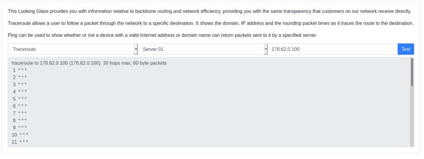Click the scrollbar track below the thumb
The width and height of the screenshot is (424, 159).
coord(412,116)
